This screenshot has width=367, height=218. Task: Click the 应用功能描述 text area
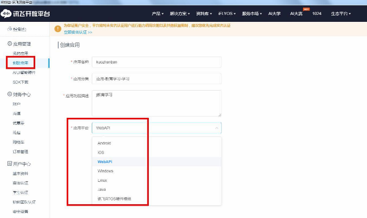[x=157, y=103]
